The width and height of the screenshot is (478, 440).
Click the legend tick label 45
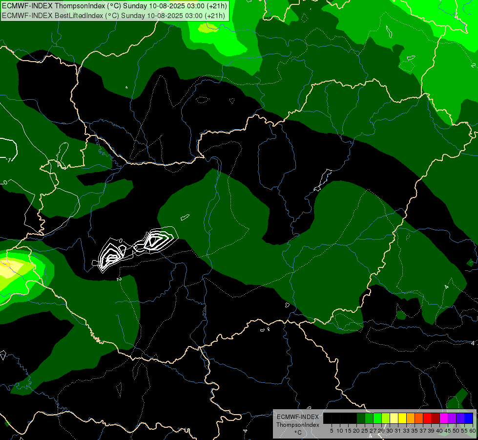pos(448,431)
